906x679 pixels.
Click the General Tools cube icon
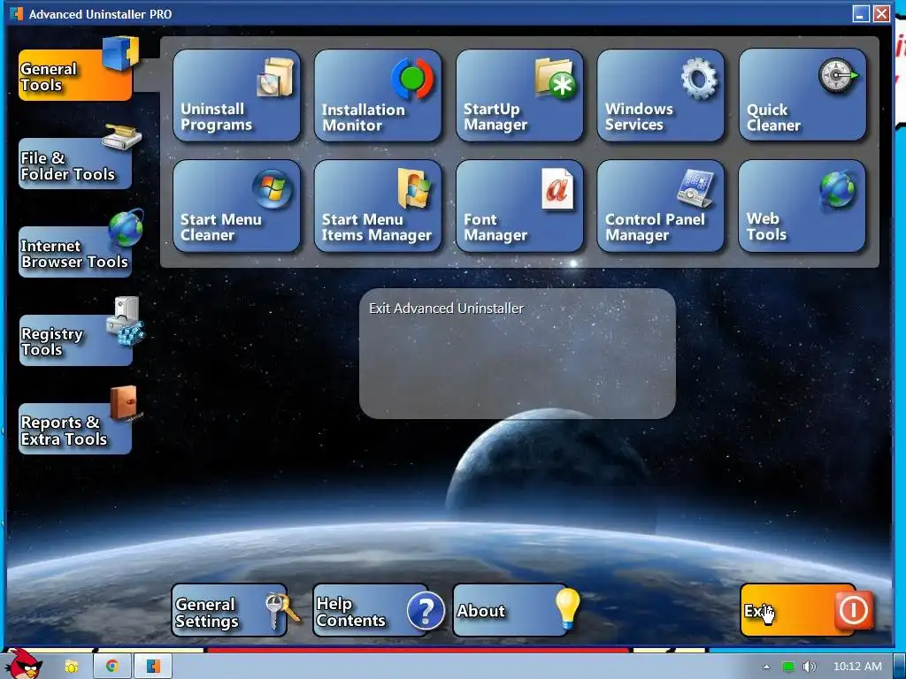[x=120, y=53]
